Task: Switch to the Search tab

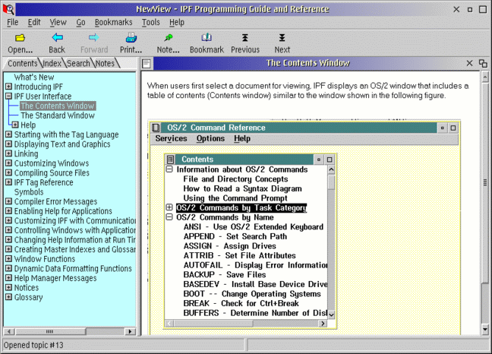Action: point(78,63)
